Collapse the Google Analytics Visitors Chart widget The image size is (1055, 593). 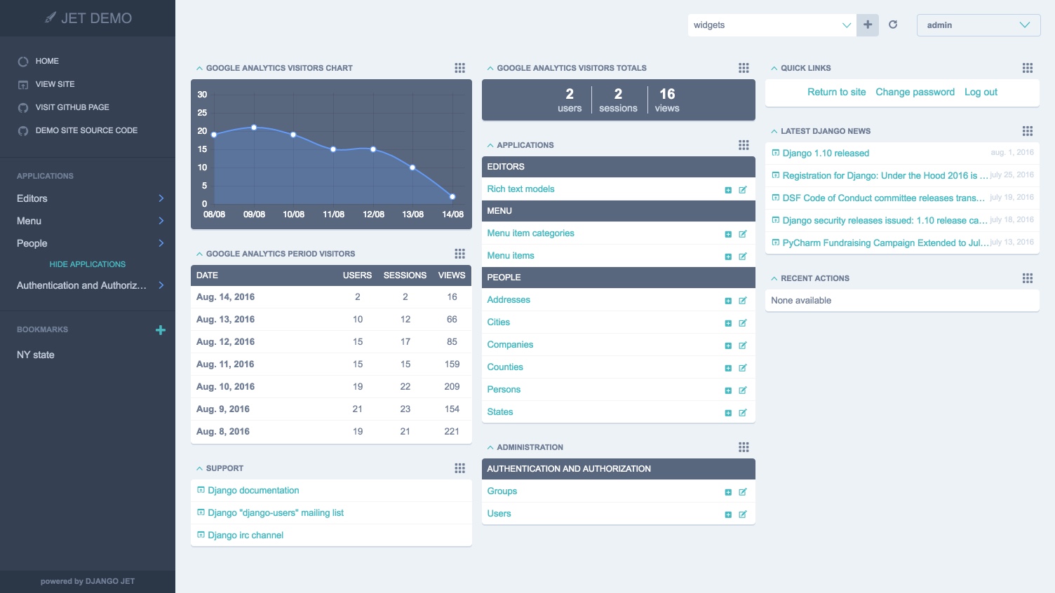coord(199,68)
